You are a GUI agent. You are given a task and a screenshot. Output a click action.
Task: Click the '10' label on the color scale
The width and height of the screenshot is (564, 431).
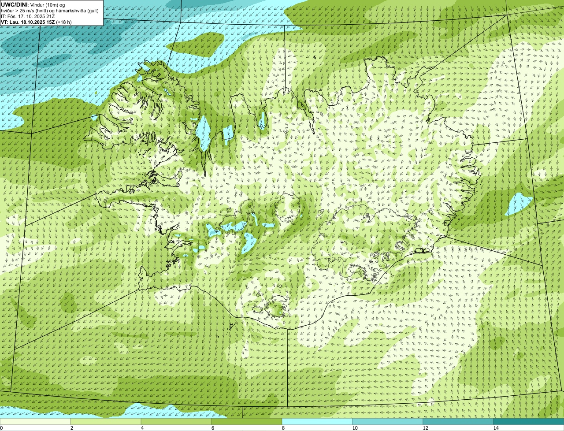(x=355, y=428)
